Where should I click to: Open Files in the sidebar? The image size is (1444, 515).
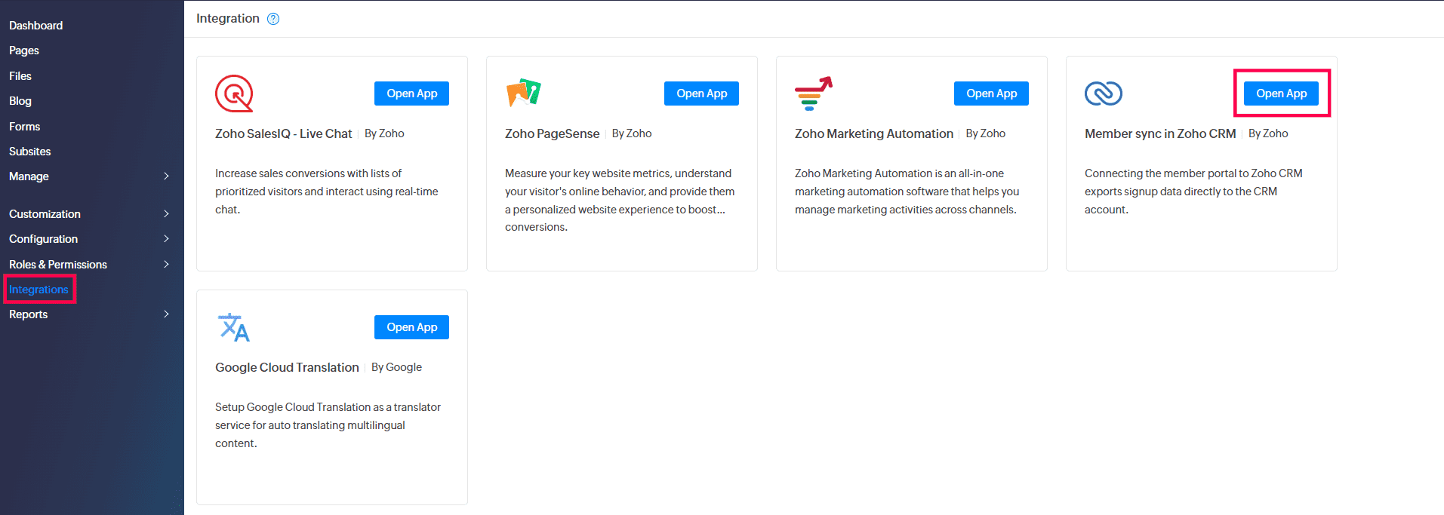point(20,76)
